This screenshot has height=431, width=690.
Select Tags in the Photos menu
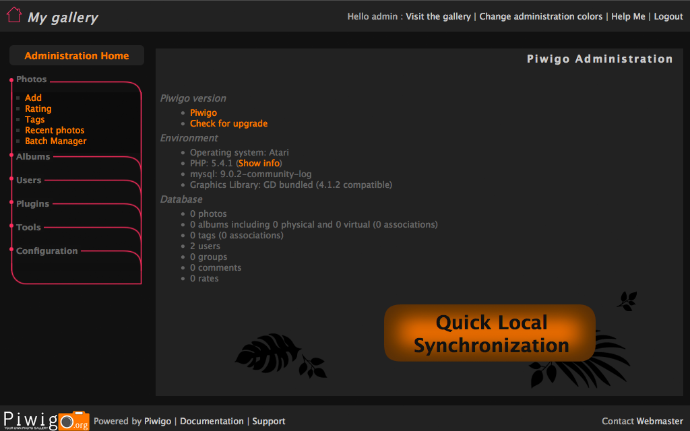click(x=35, y=120)
